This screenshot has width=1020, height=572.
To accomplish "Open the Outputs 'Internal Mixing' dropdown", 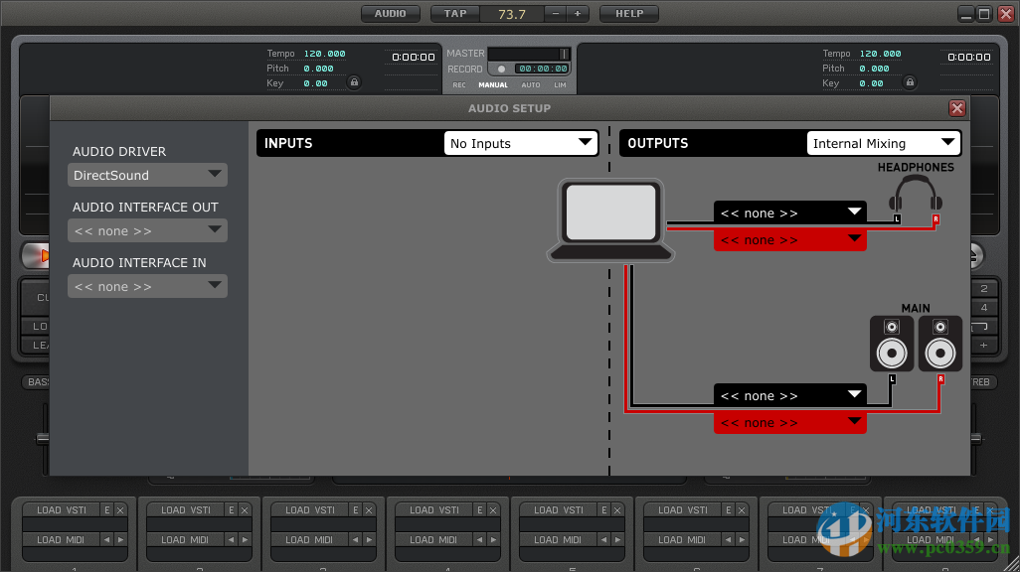I will tap(883, 143).
